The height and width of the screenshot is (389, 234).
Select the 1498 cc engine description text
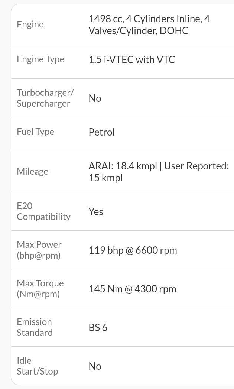[x=149, y=25]
